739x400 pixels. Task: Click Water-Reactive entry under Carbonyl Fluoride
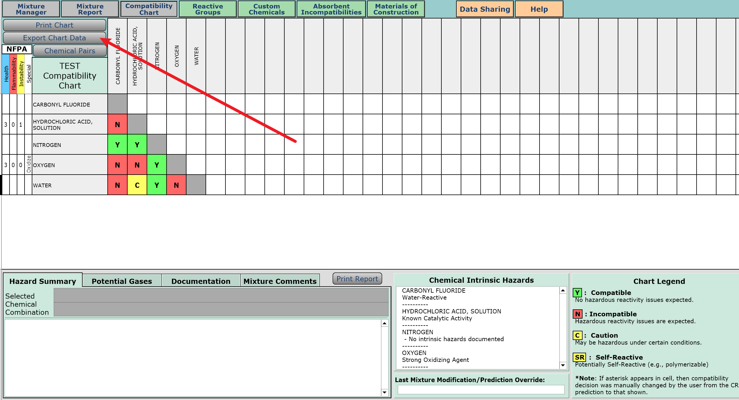[424, 298]
